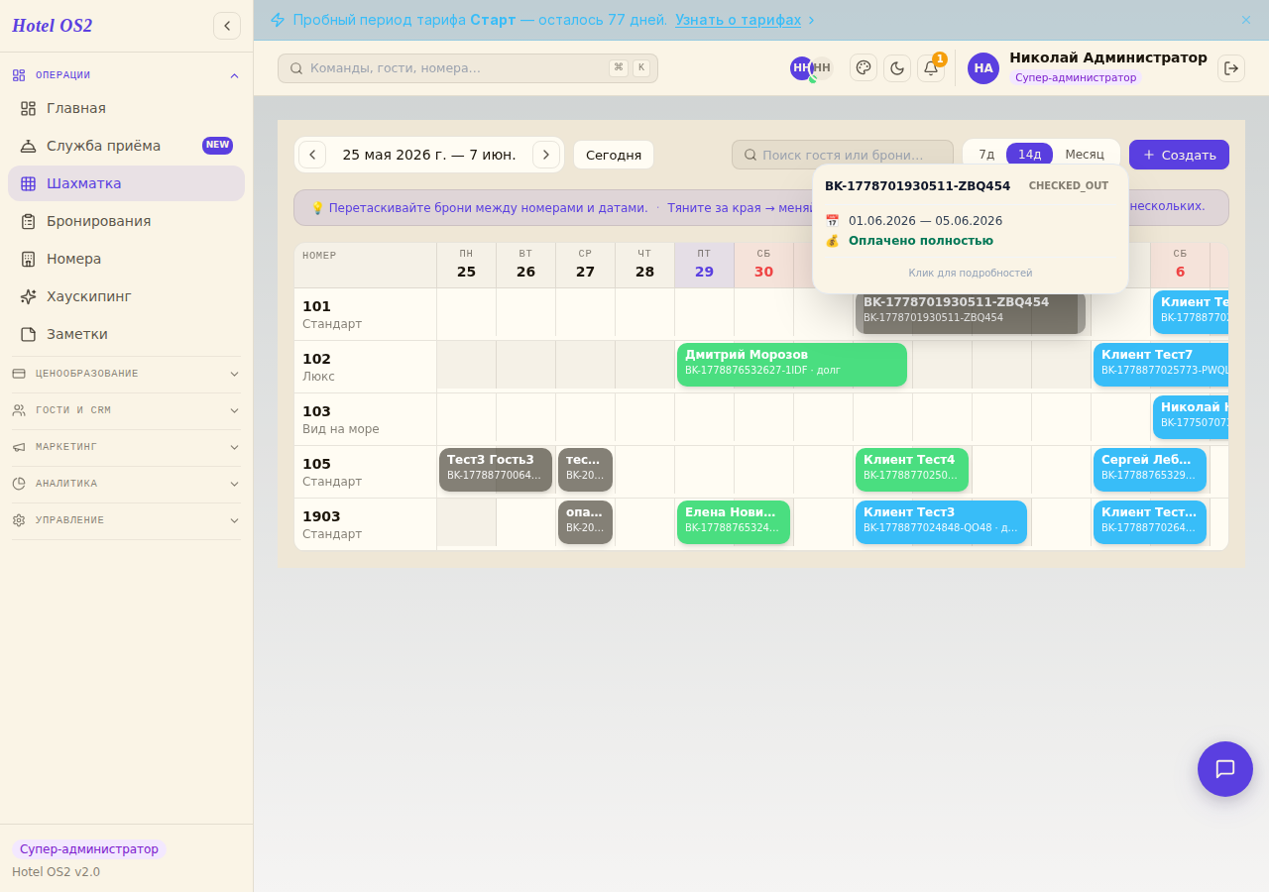Open Служба приёма in sidebar
The image size is (1269, 892).
coord(126,146)
